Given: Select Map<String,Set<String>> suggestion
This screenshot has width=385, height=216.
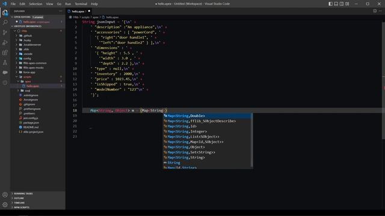Looking at the screenshot, I should (x=207, y=152).
